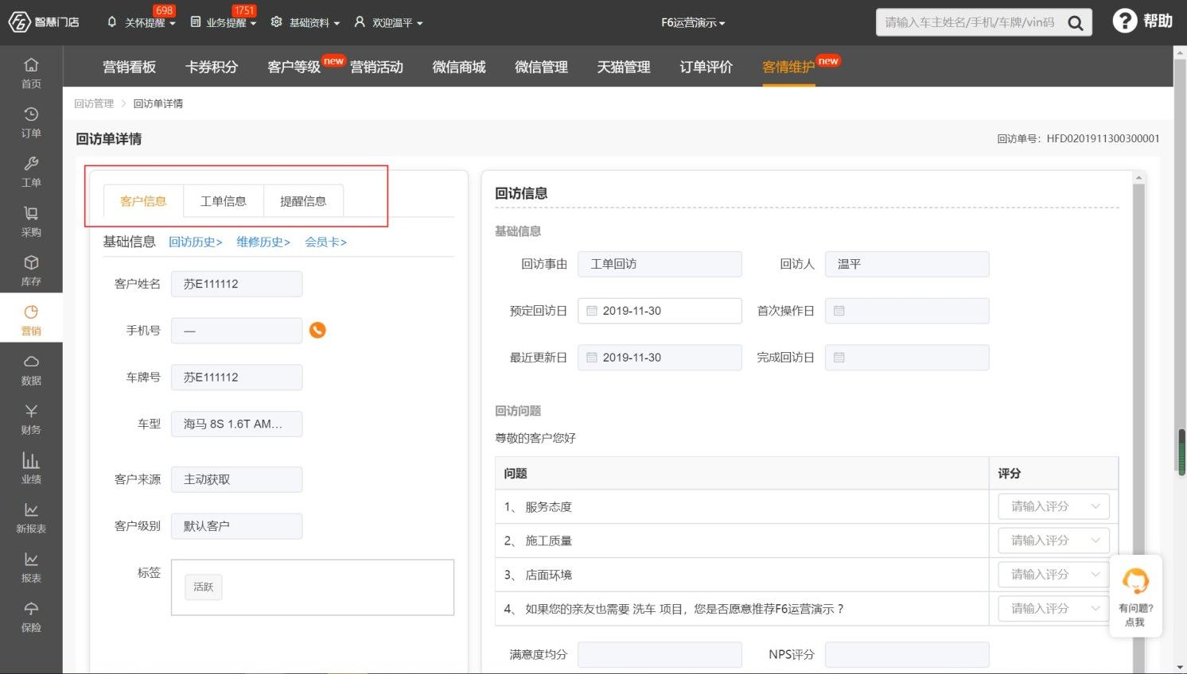Open 维修历史 link
Image resolution: width=1187 pixels, height=674 pixels.
pyautogui.click(x=263, y=242)
